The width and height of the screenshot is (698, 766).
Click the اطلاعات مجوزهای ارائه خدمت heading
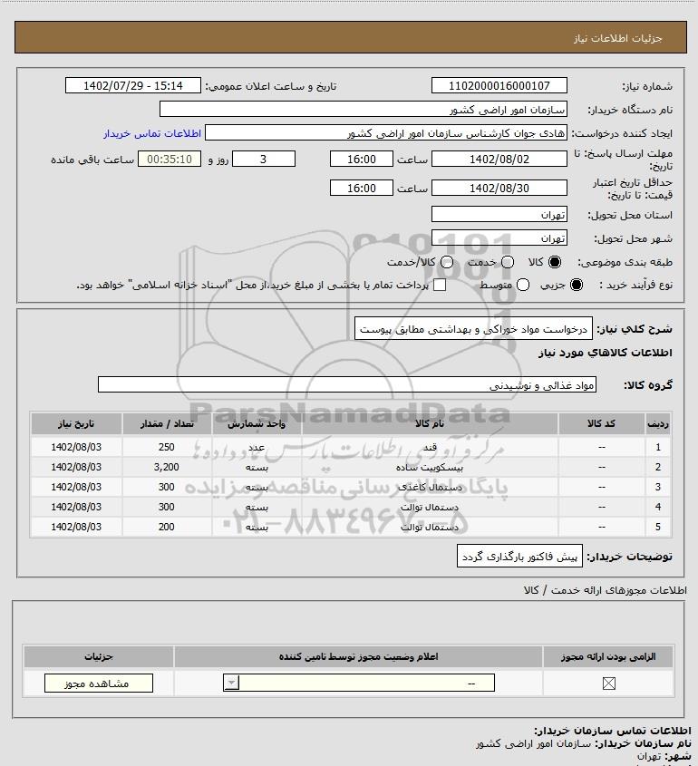click(x=606, y=590)
